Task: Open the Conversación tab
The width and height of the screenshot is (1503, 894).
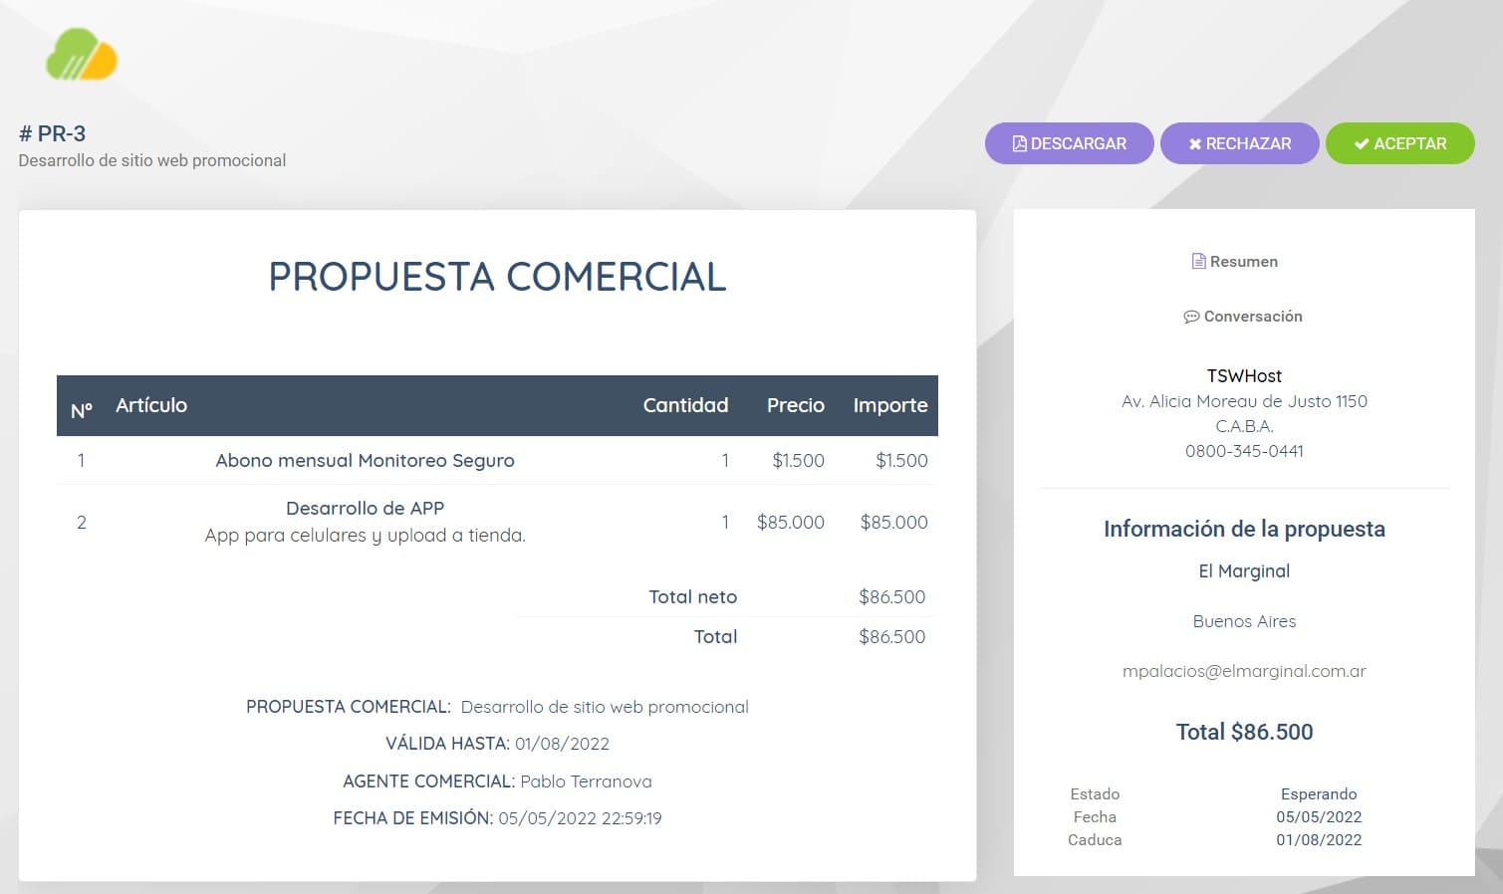Action: pos(1243,317)
